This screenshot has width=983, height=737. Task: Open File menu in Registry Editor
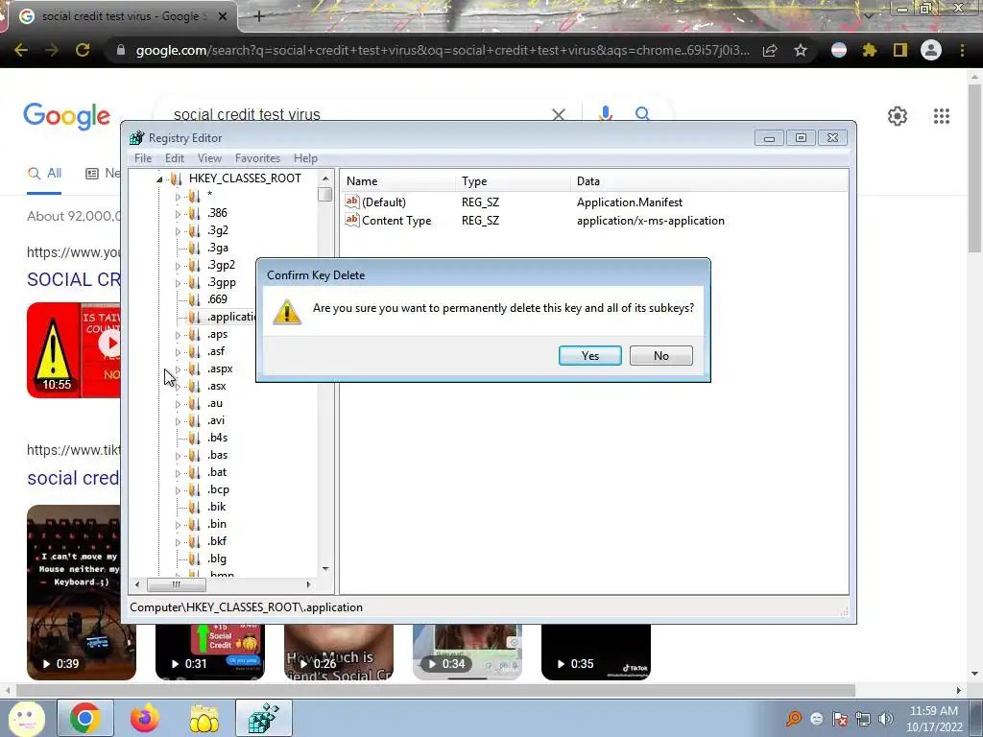(x=143, y=158)
